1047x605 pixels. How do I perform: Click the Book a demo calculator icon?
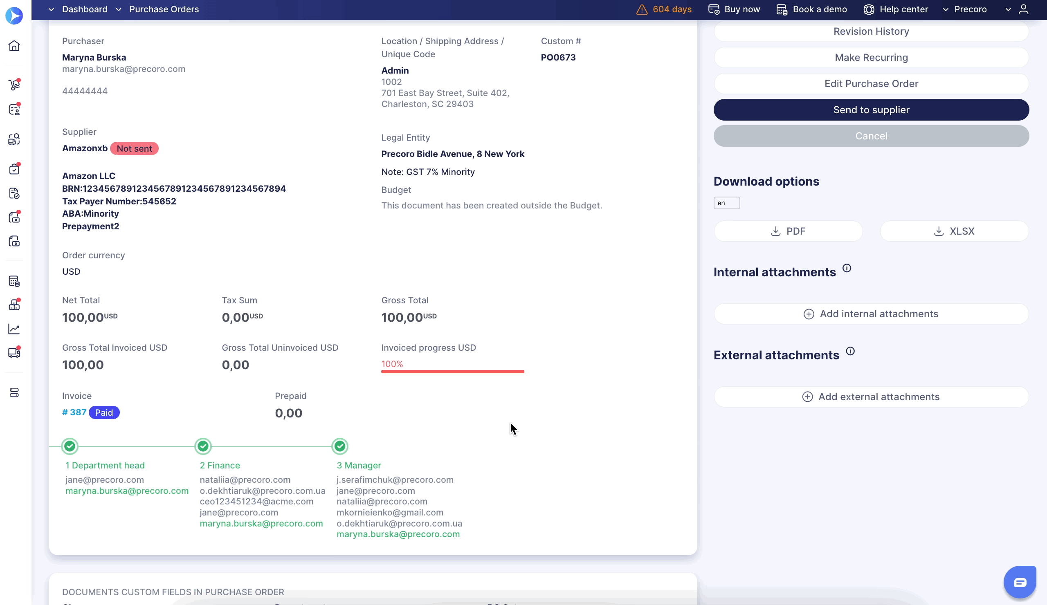coord(782,9)
